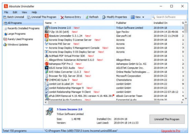The height and width of the screenshot is (134, 190).
Task: Click the All Programs sidebar icon
Action: tap(6, 23)
